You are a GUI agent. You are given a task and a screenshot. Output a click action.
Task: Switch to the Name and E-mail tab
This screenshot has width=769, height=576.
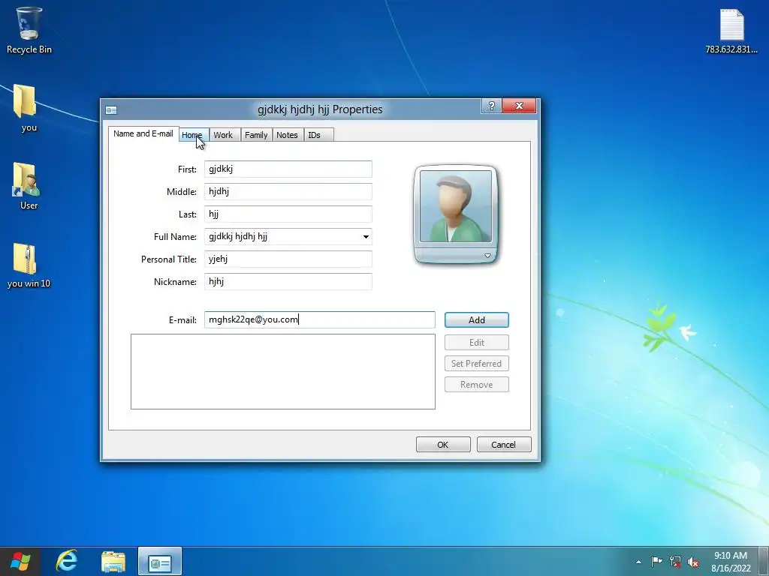tap(143, 133)
